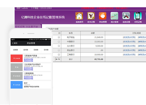Check the [其他]其他 box on phone

click(x=24, y=73)
